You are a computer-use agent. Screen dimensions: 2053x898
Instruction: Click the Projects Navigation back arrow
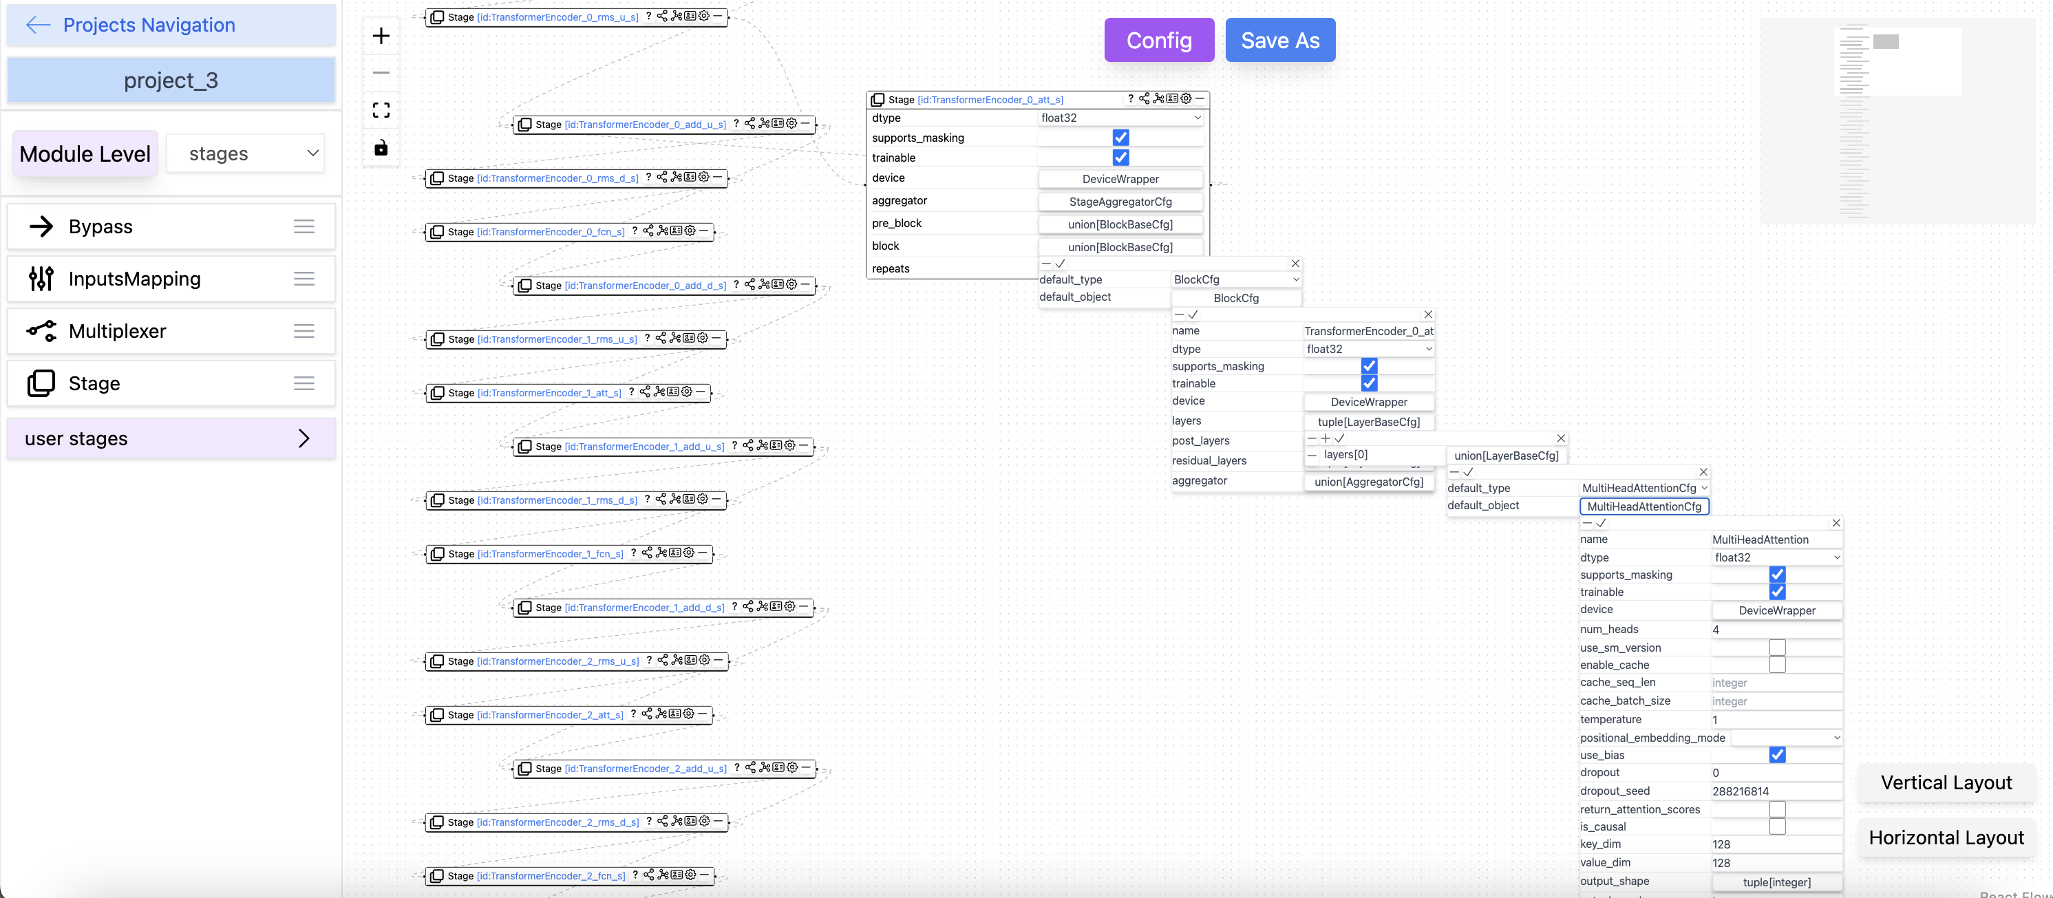point(37,25)
